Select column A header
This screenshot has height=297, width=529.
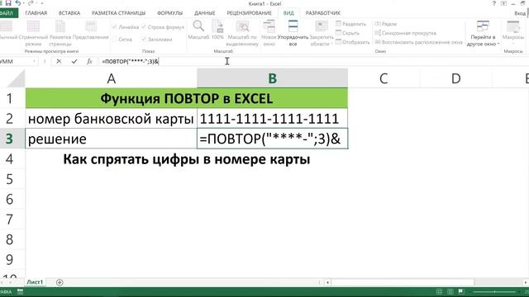[112, 78]
